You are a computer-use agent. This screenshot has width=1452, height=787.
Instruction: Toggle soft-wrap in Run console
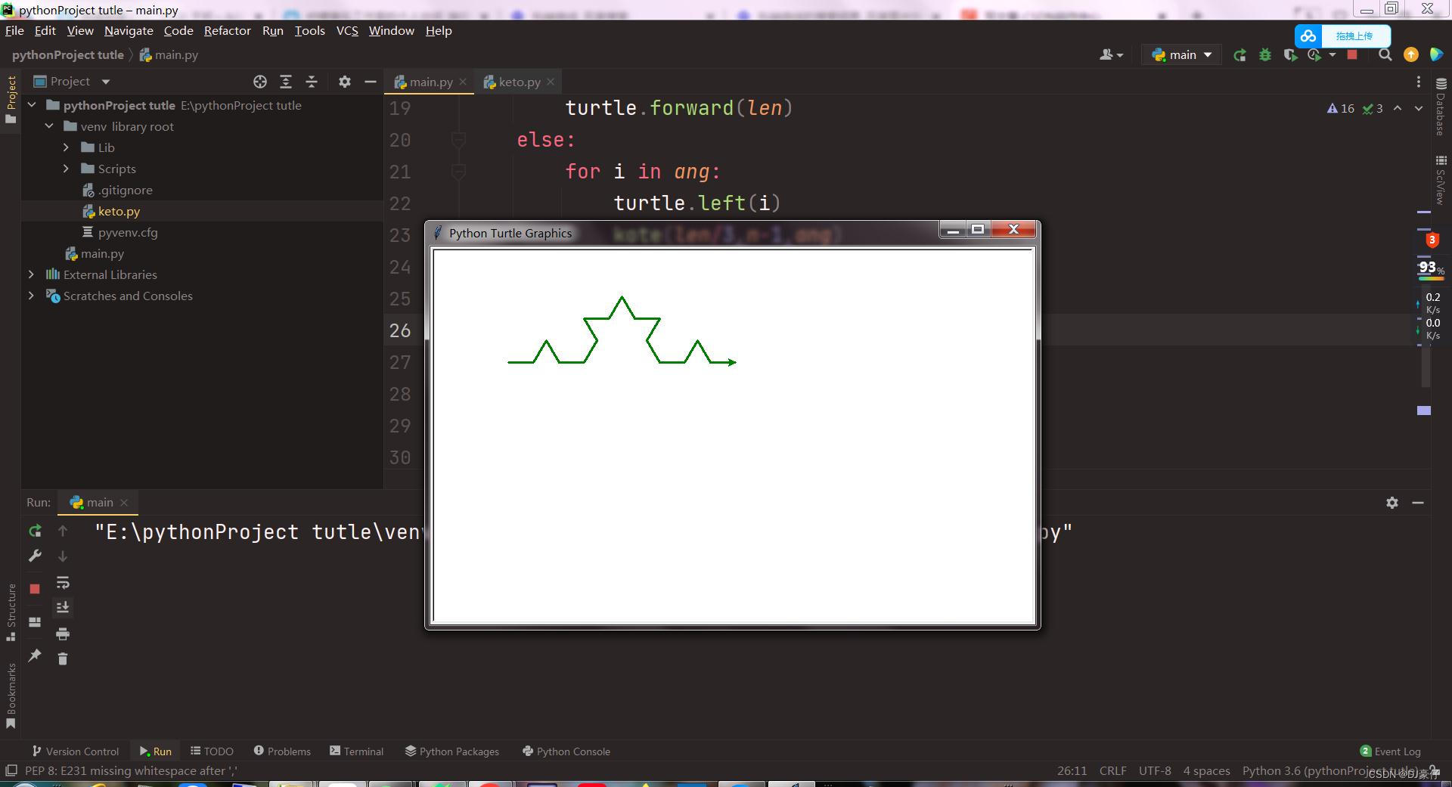point(63,583)
